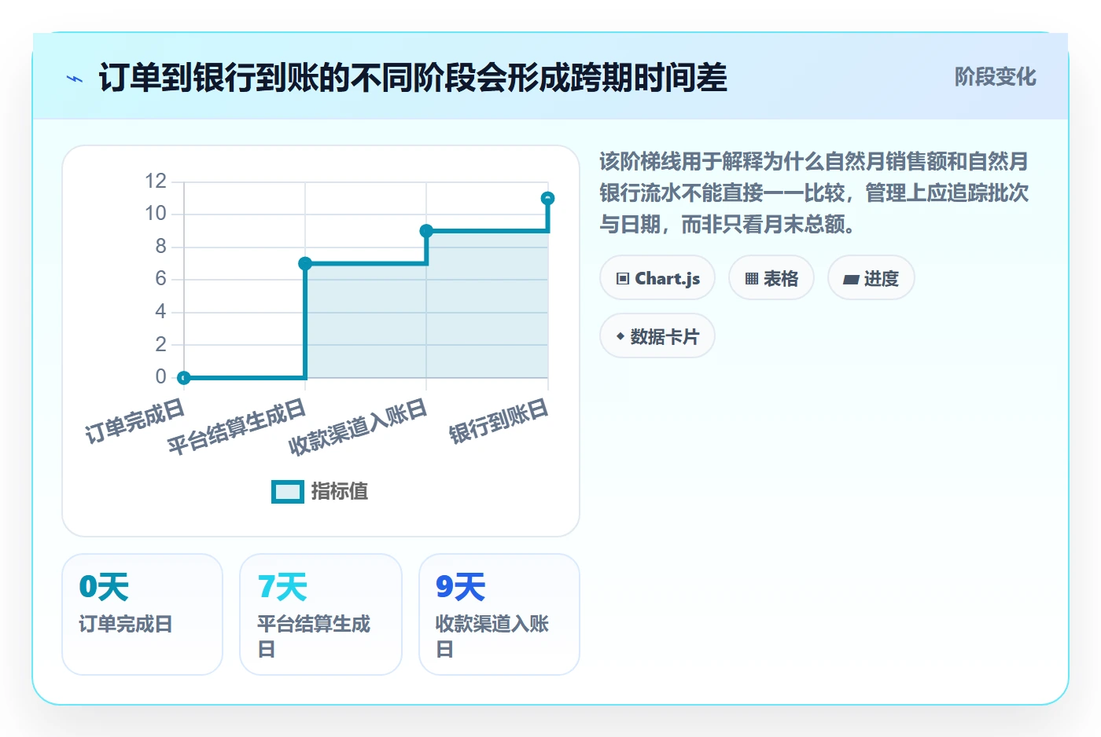Viewport: 1101px width, 737px height.
Task: Click the grid icon in 表格 tag
Action: point(752,278)
